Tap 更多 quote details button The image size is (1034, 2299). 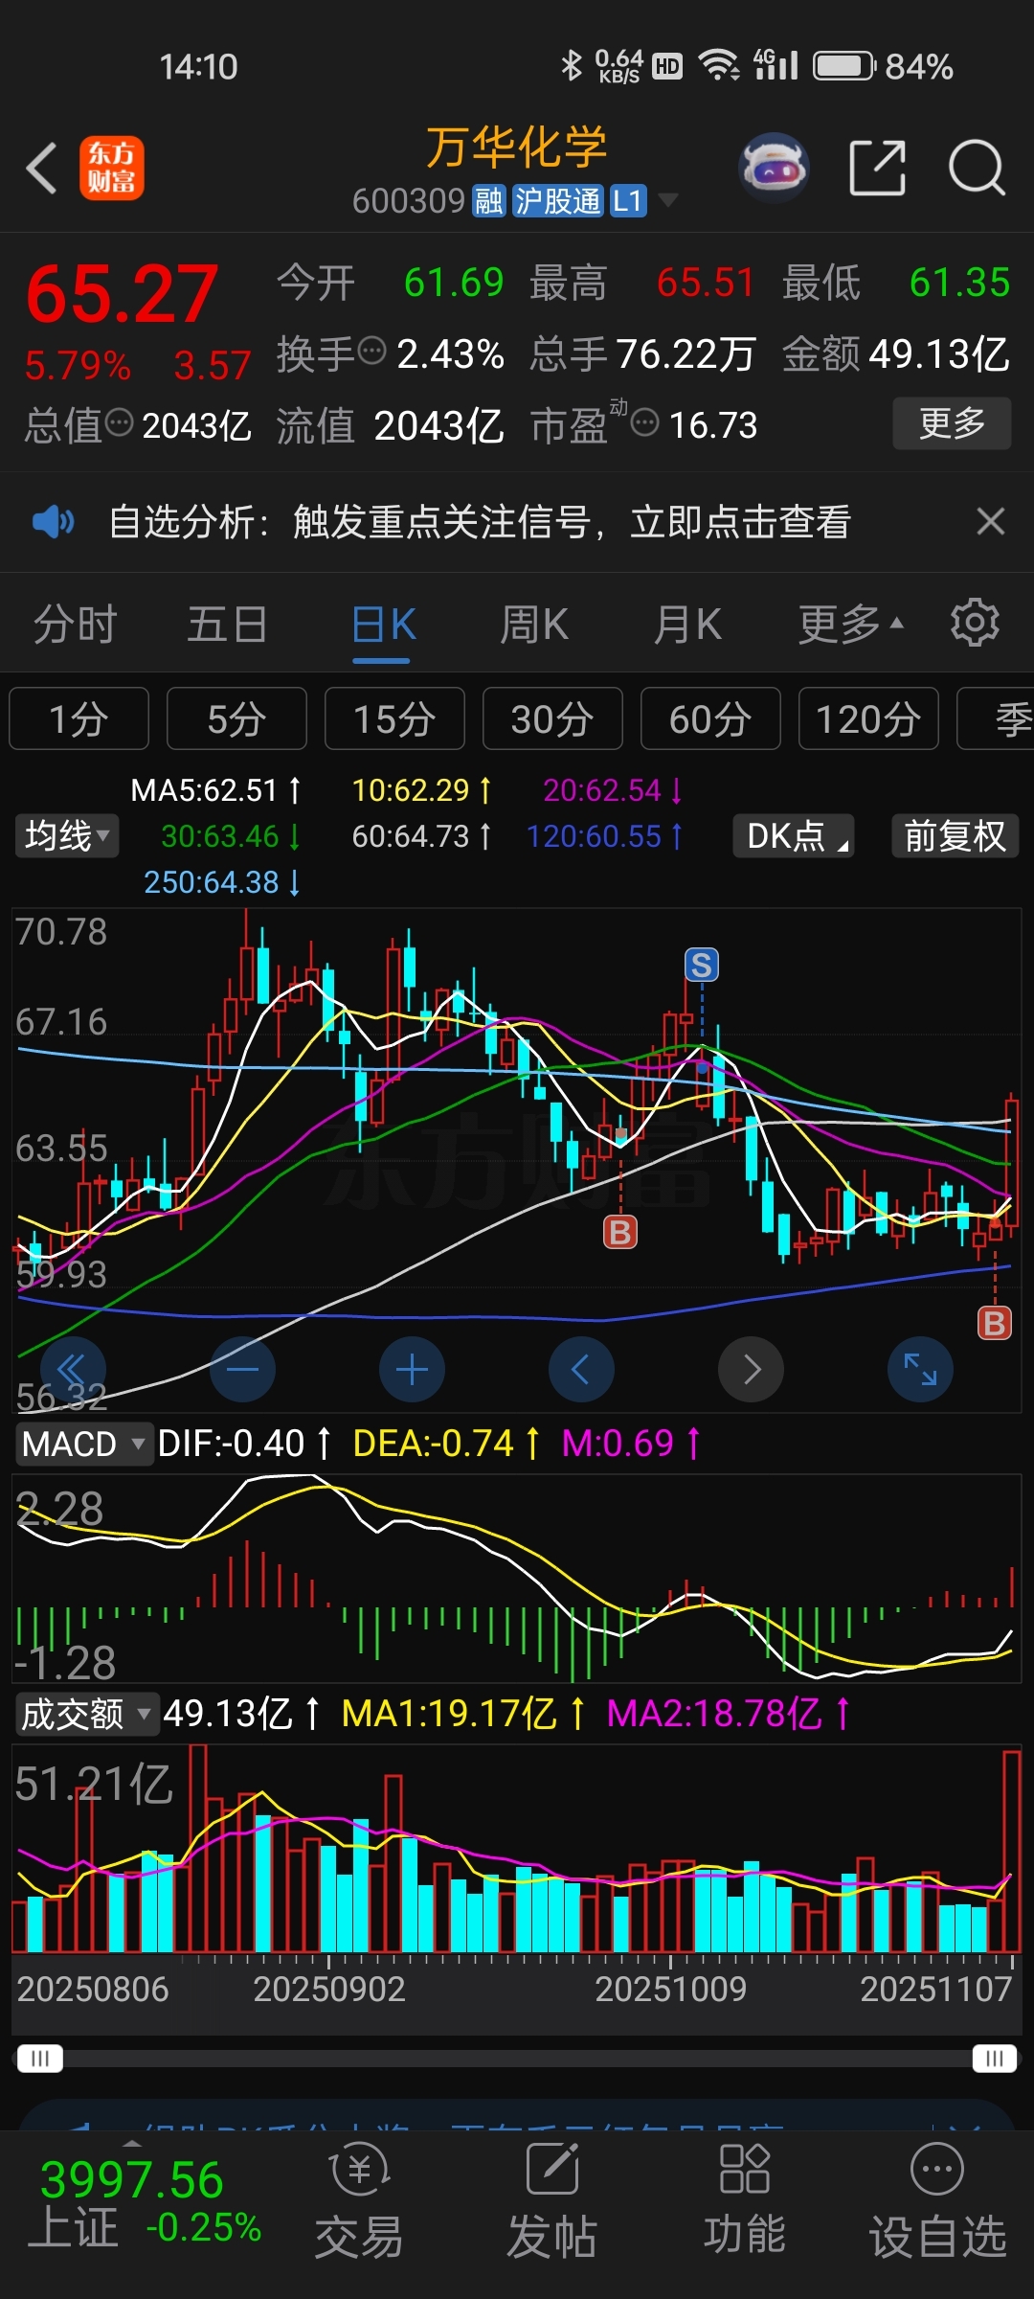tap(952, 423)
